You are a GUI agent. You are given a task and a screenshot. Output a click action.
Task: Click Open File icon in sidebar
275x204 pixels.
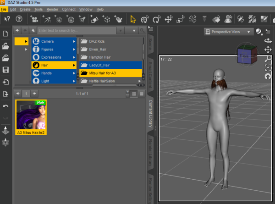tap(5, 46)
